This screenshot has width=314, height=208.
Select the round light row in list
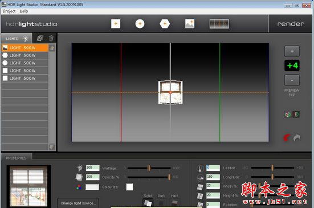point(25,63)
